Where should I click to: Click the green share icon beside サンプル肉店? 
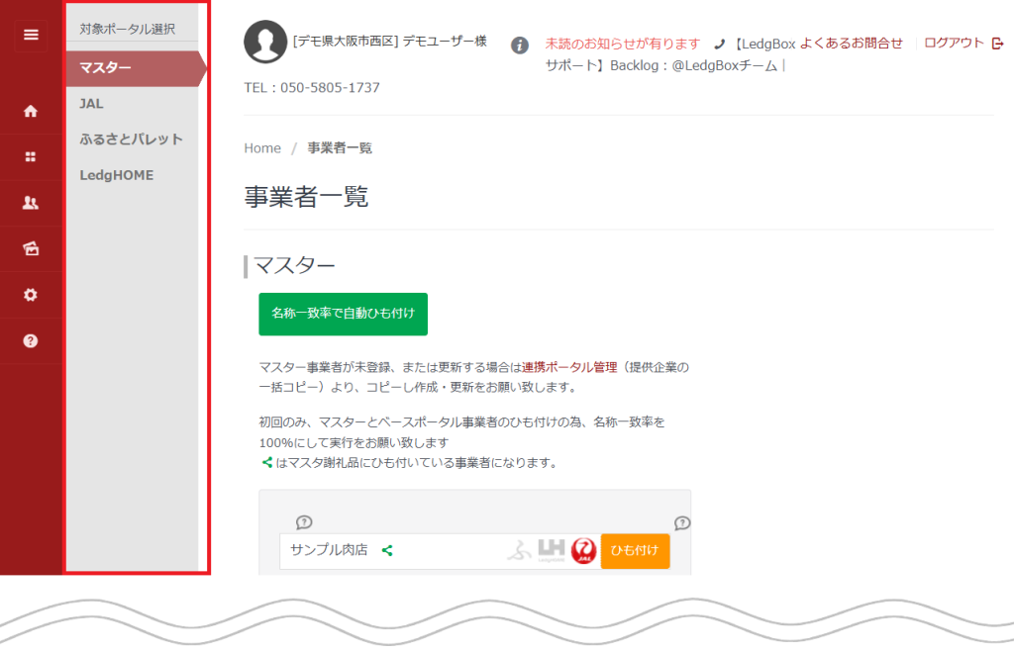pos(387,550)
